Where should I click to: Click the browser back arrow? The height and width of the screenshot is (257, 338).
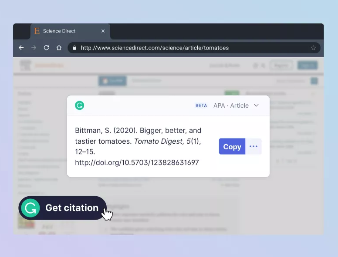(x=21, y=48)
